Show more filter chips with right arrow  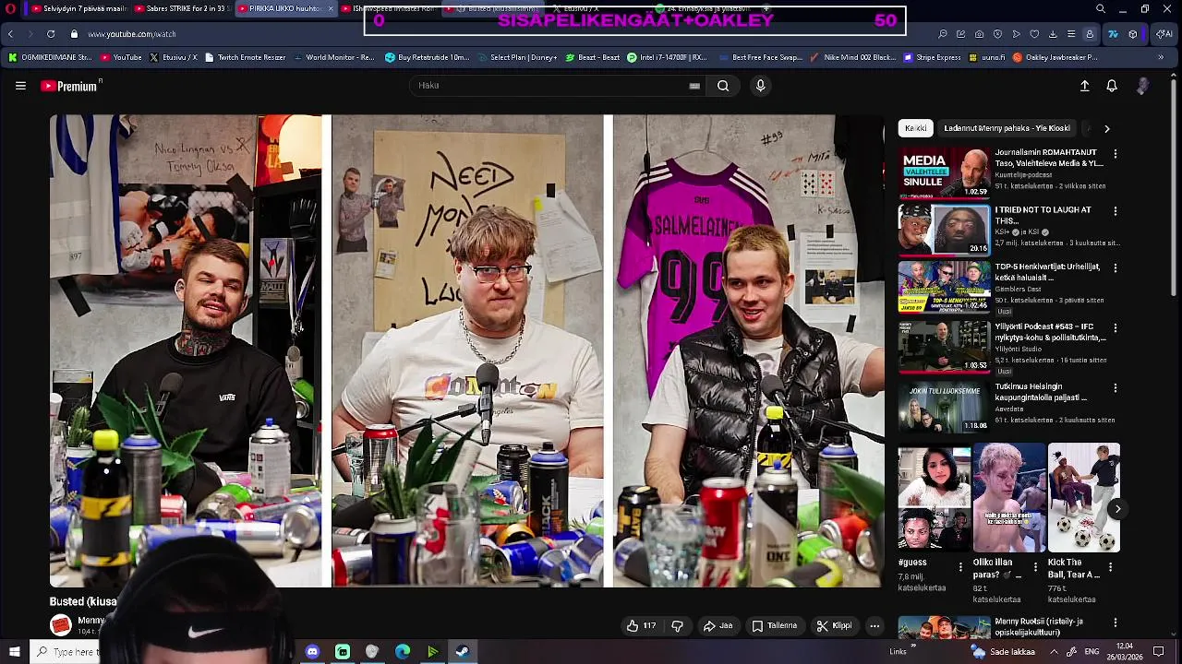click(1106, 128)
